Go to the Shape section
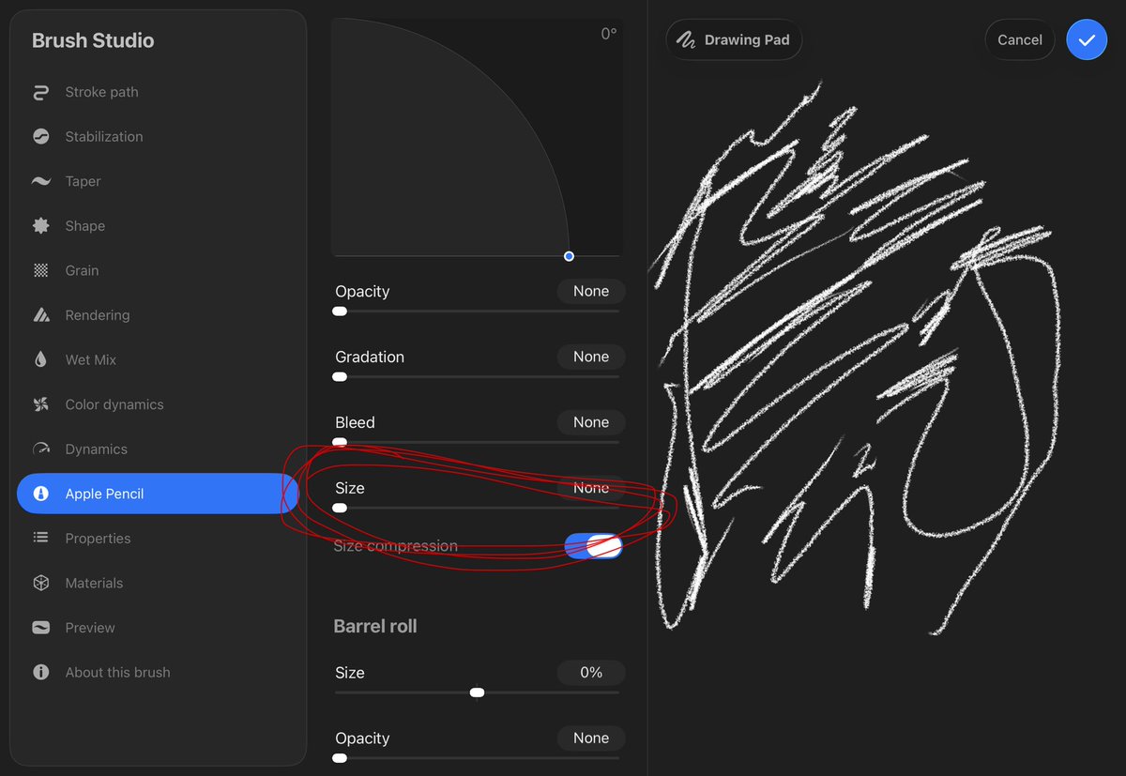1126x776 pixels. point(158,226)
